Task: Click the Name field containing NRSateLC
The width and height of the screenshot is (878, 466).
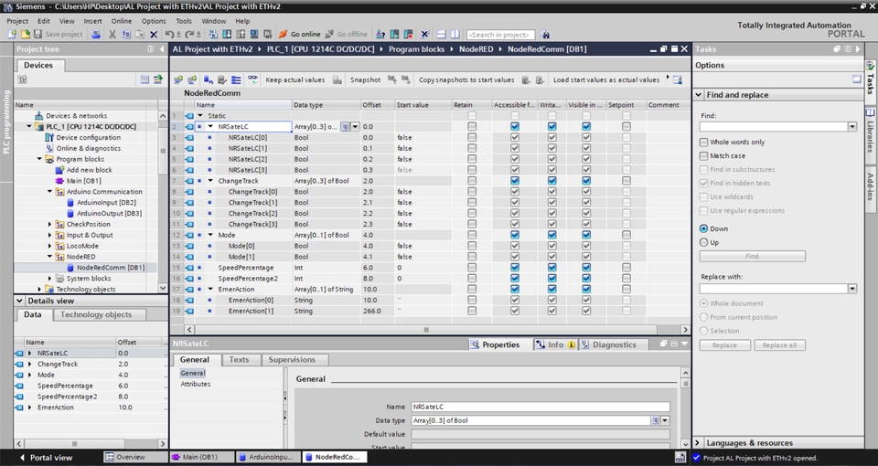Action: [541, 407]
